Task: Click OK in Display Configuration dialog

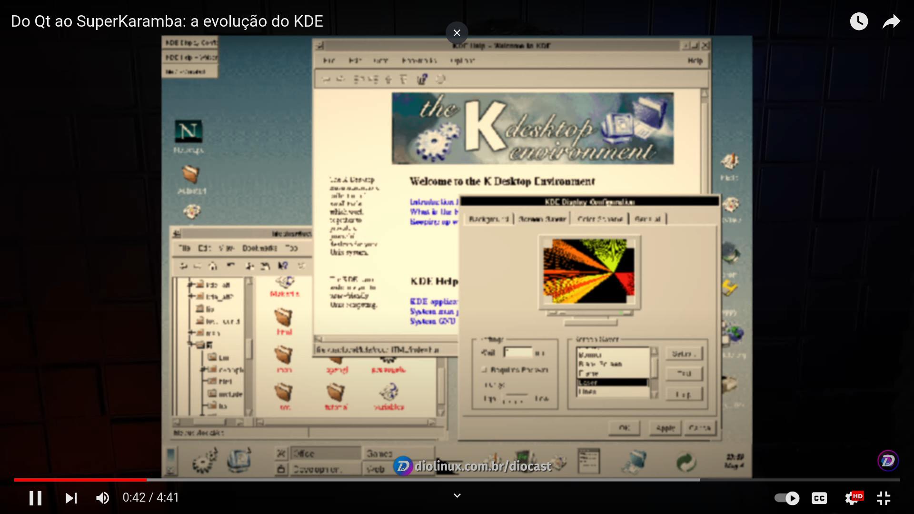Action: click(x=624, y=428)
